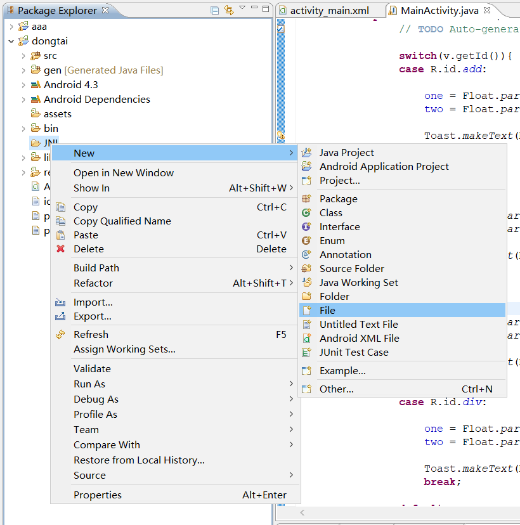Click the Refresh icon in context menu
The height and width of the screenshot is (525, 520).
61,335
